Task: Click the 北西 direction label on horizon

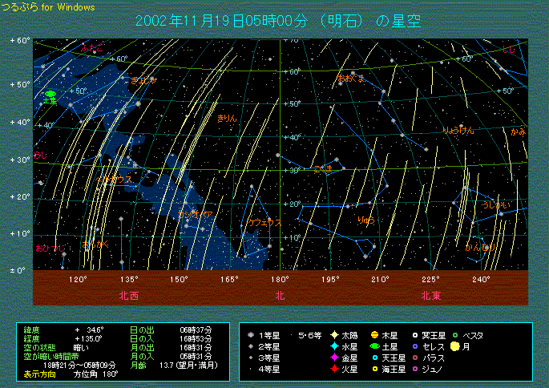Action: 129,295
